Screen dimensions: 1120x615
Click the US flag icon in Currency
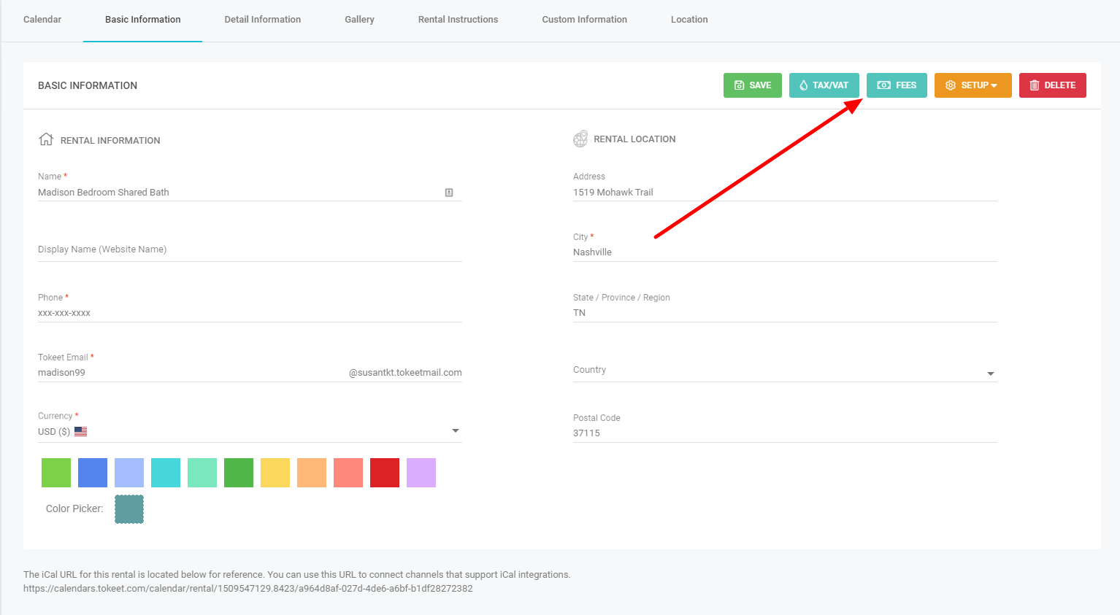(x=80, y=432)
